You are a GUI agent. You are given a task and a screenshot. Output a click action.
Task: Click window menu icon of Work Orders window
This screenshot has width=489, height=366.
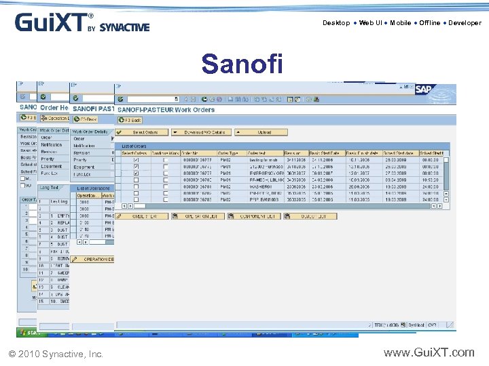point(118,86)
